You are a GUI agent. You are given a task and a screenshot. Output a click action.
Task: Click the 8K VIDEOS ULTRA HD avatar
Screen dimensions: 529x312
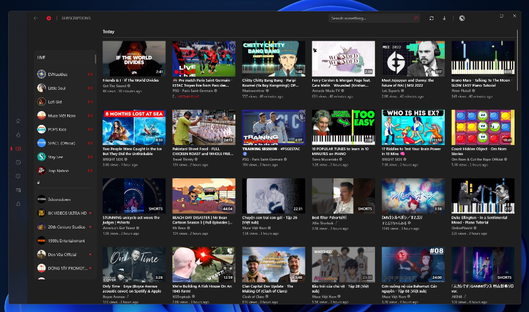[41, 213]
